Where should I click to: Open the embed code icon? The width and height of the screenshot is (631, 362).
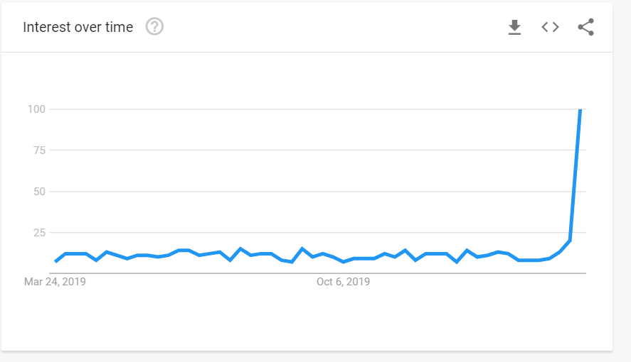coord(550,27)
